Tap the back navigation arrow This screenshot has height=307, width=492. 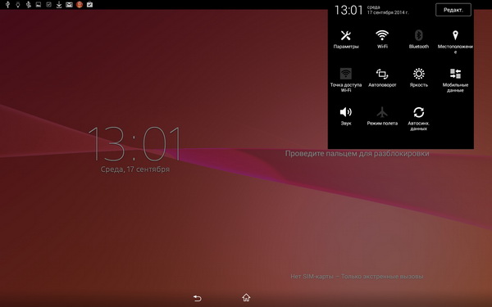pos(197,298)
